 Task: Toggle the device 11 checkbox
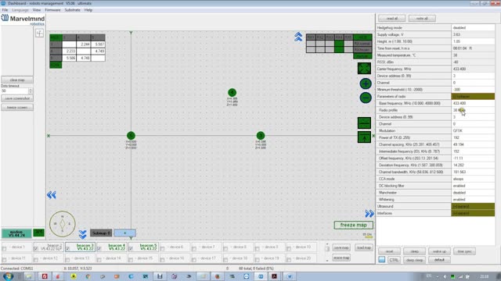[x=4, y=260]
